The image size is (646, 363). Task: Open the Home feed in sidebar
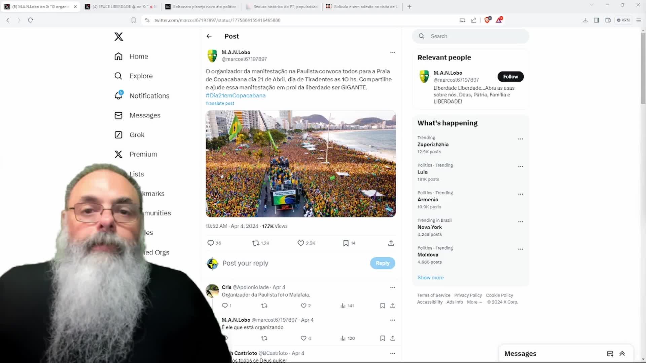coord(139,56)
